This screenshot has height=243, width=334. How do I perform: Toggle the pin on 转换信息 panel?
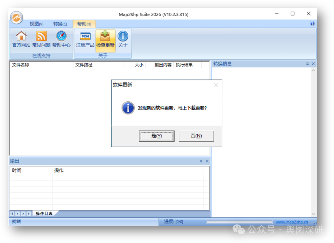307,64
